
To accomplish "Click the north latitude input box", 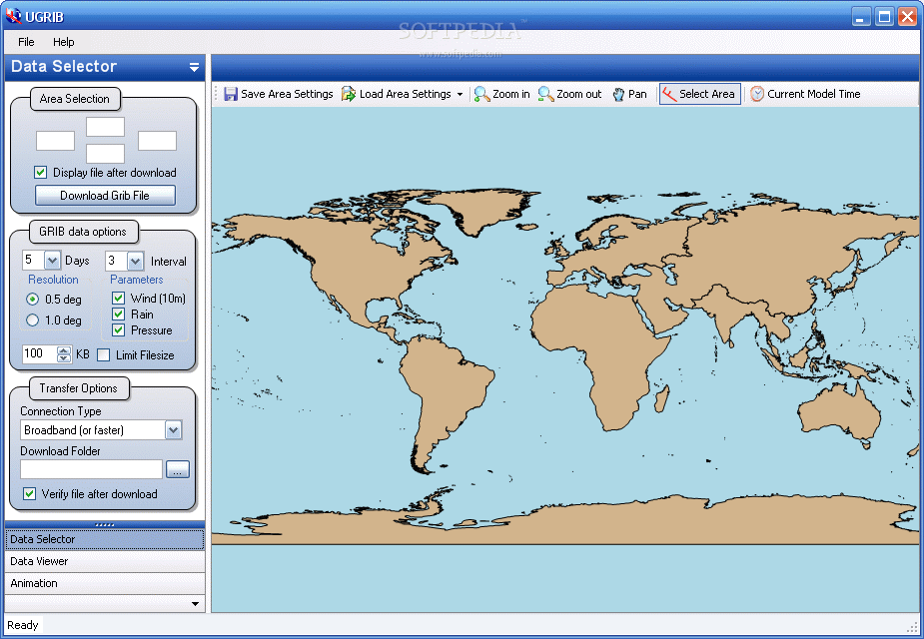I will [106, 127].
